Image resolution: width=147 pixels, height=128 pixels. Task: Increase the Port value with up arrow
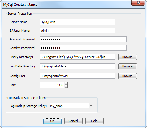pos(66,84)
